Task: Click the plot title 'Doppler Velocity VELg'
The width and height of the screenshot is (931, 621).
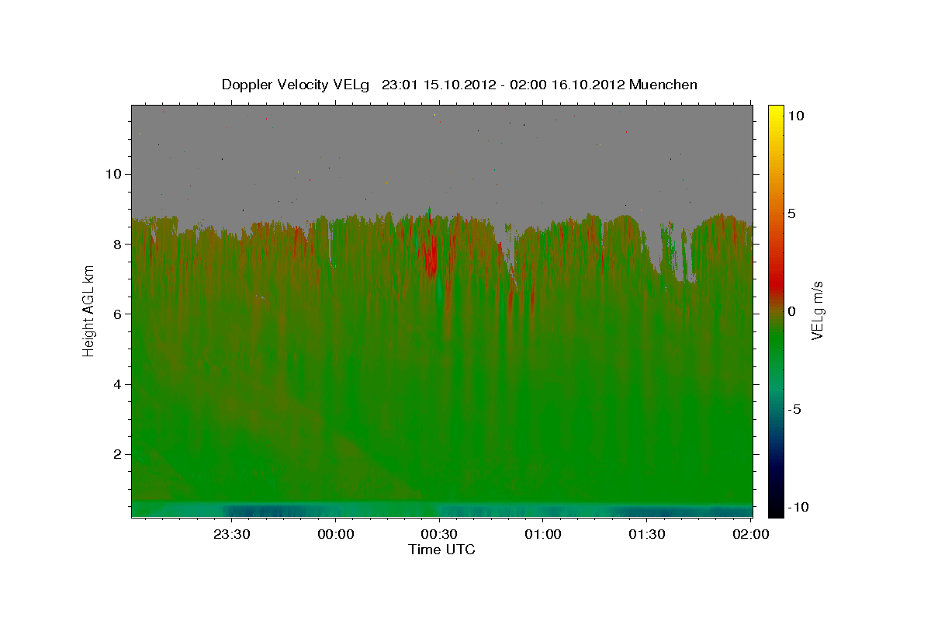Action: pyautogui.click(x=297, y=85)
